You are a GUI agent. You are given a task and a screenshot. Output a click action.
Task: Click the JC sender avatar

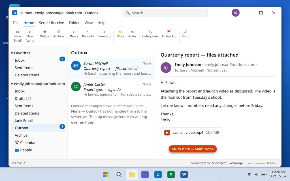pos(76,87)
